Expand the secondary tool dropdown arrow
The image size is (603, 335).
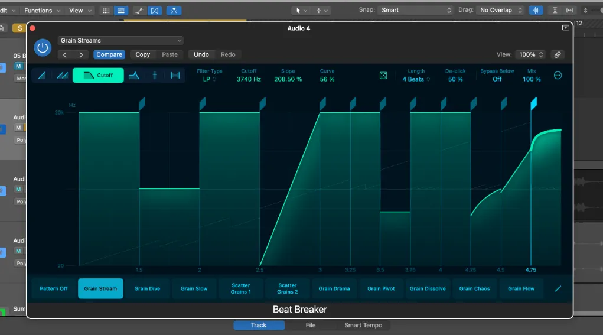click(326, 11)
